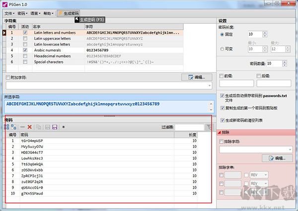This screenshot has height=211, width=298.
Task: Select the 固定 fixed length radio button
Action: [x=222, y=34]
